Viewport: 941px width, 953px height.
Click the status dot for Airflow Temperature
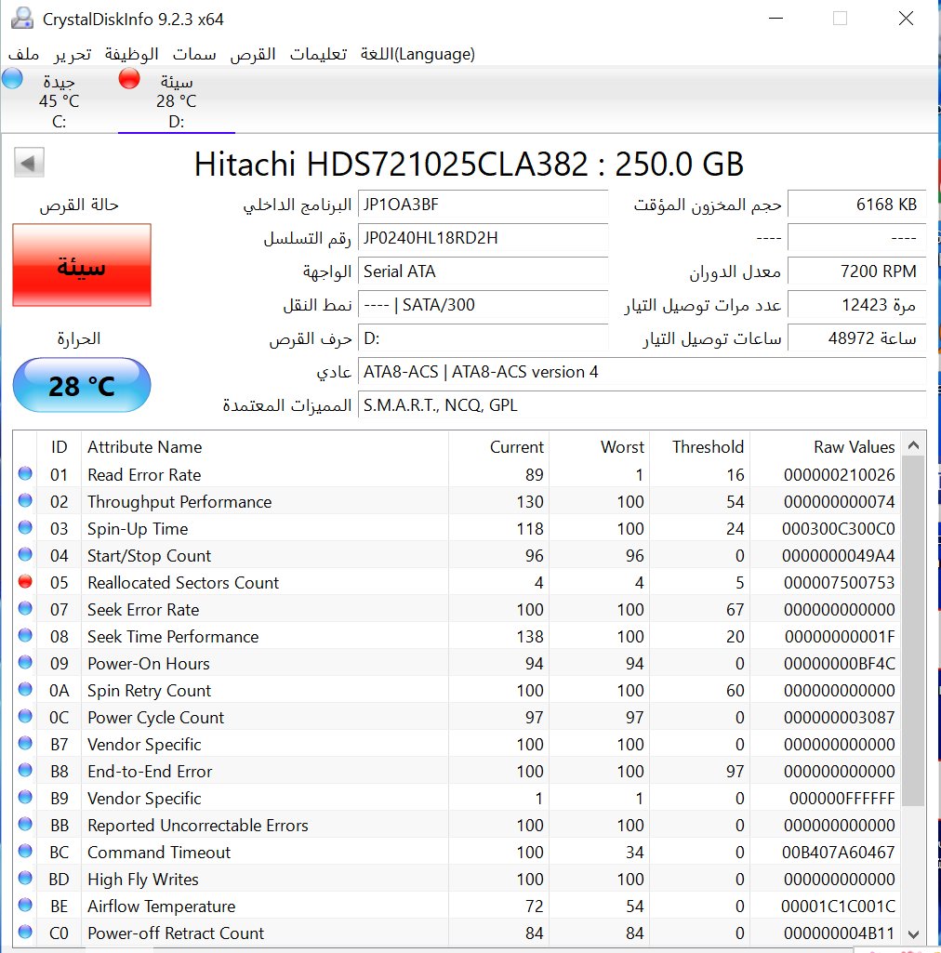click(x=25, y=905)
